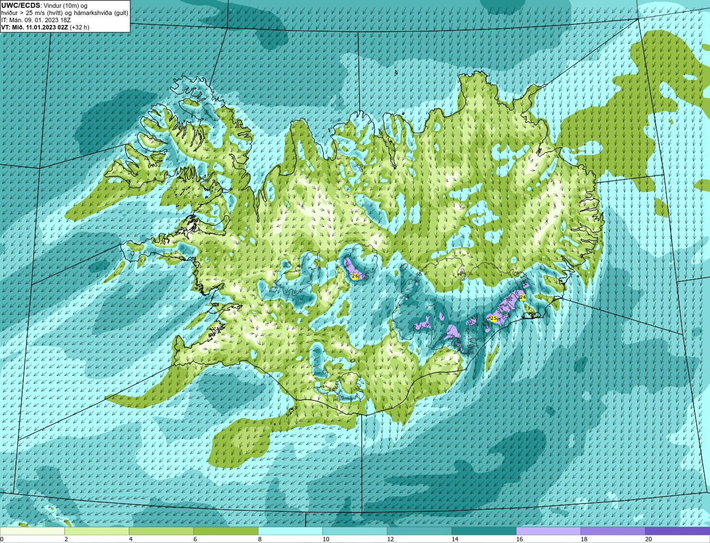710x543 pixels.
Task: Click the "UWC/ECDS: Vindur (10m) og" title line
Action: click(44, 6)
